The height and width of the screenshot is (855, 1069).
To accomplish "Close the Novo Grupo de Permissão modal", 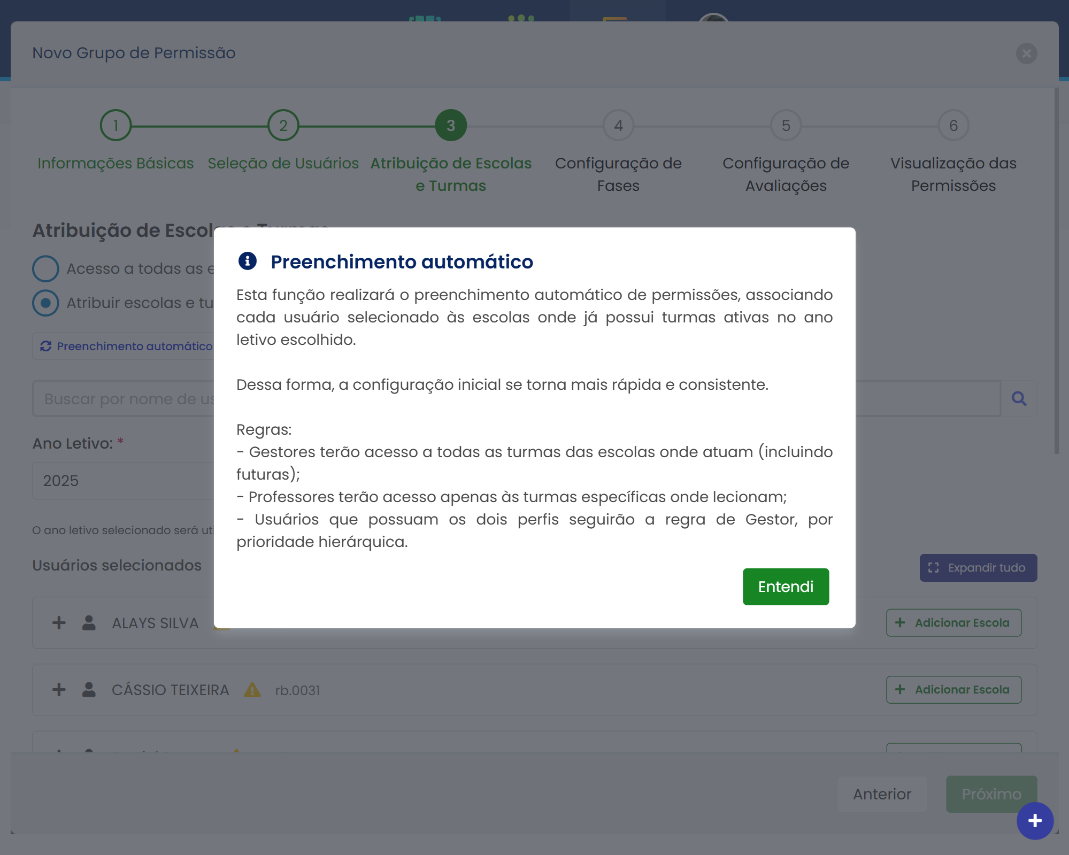I will 1026,53.
